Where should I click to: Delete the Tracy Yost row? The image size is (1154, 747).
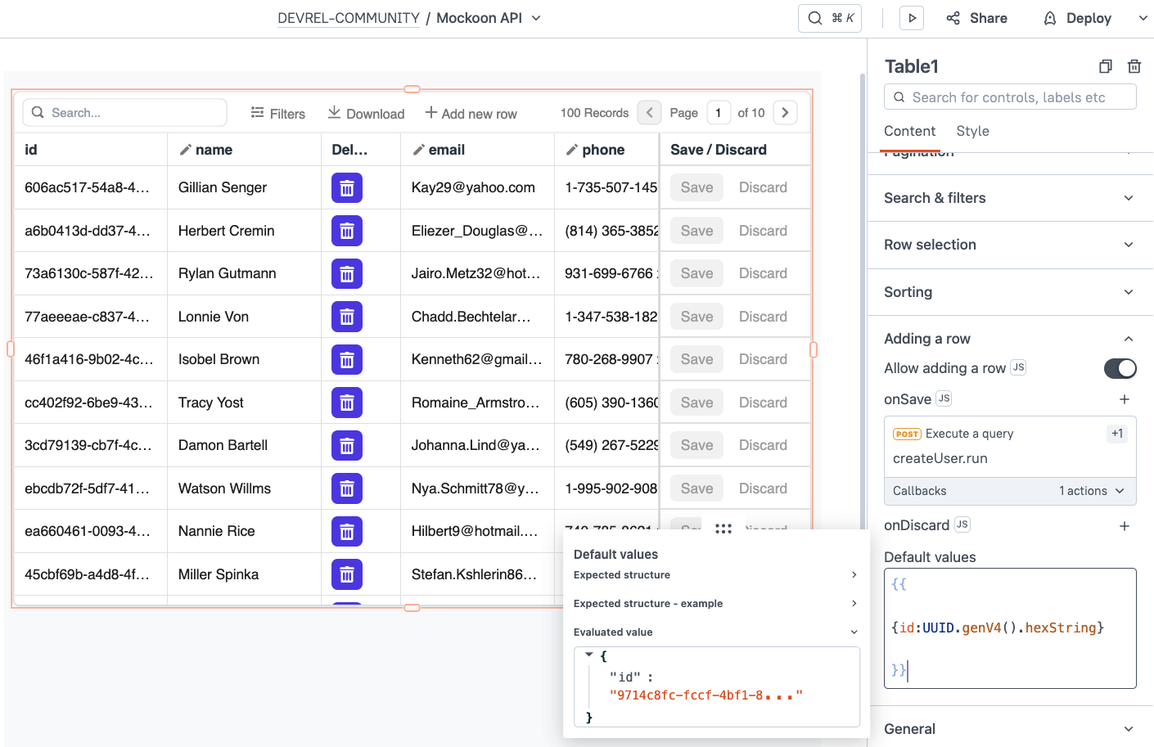pyautogui.click(x=347, y=403)
